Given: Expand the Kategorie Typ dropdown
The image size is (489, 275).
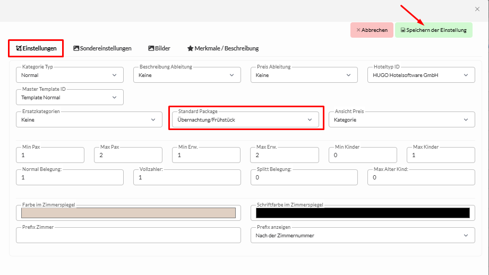Looking at the screenshot, I should 70,75.
